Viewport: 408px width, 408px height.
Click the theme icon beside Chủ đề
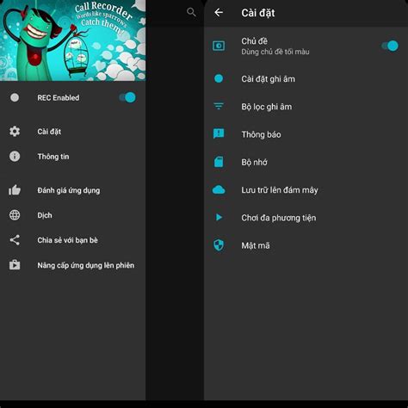219,46
